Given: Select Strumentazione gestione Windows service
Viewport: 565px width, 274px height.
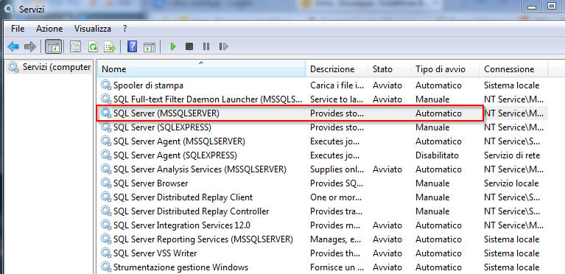Looking at the screenshot, I should pos(323,267).
